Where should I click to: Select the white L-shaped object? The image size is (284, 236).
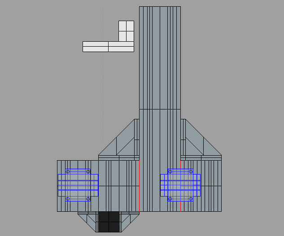coord(108,47)
